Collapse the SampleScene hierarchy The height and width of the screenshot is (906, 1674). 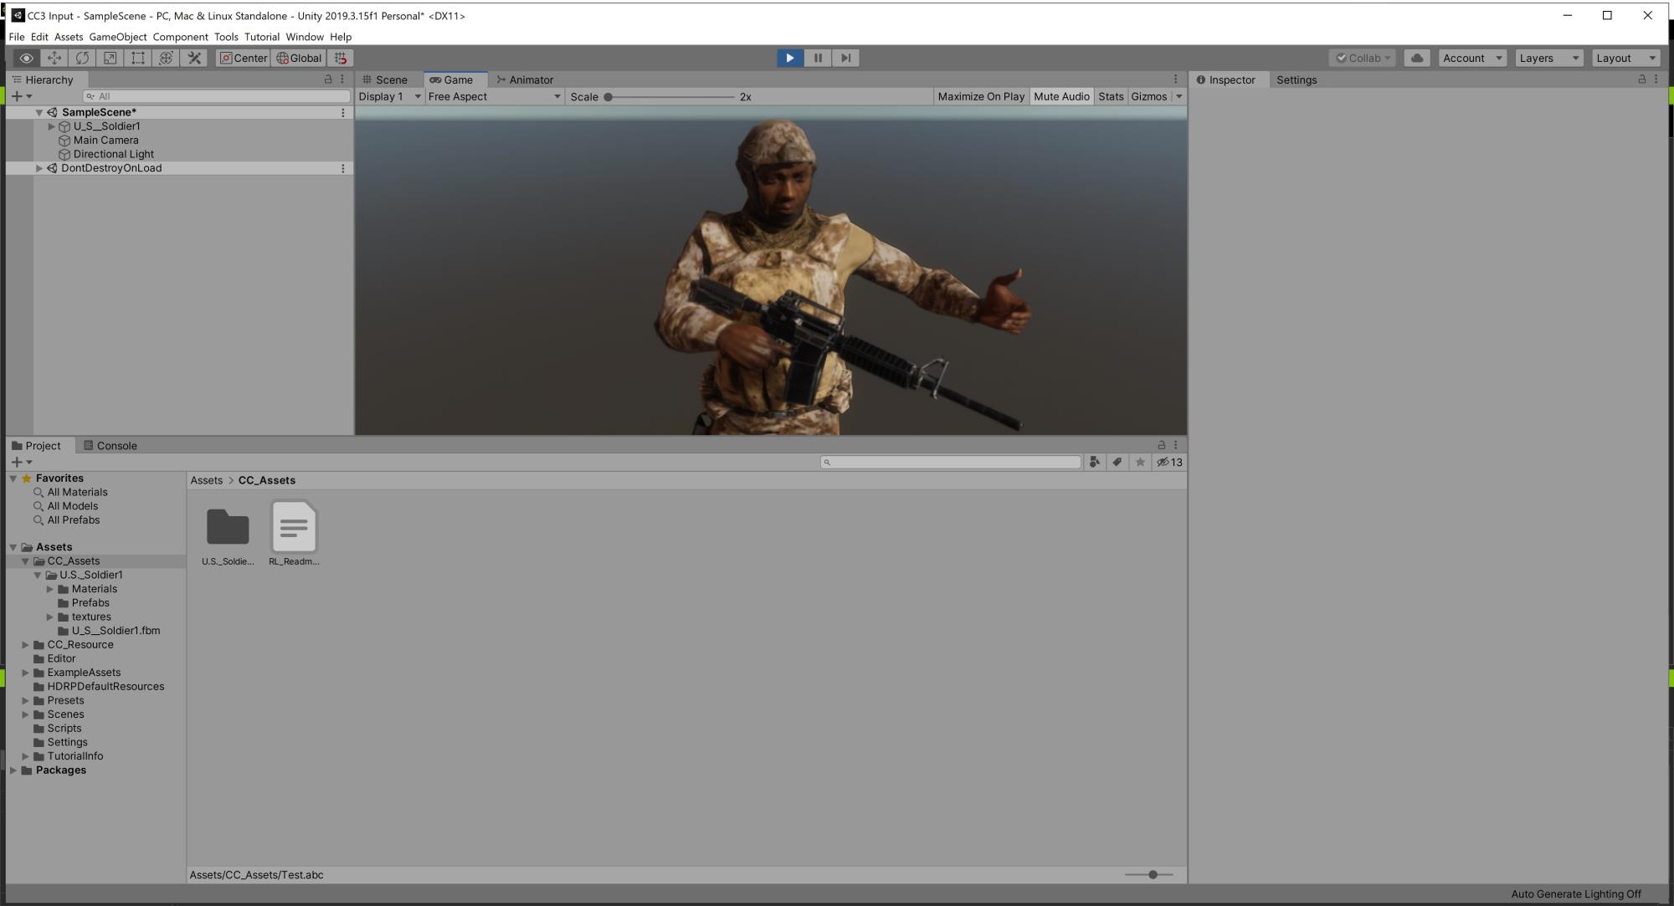pos(39,112)
